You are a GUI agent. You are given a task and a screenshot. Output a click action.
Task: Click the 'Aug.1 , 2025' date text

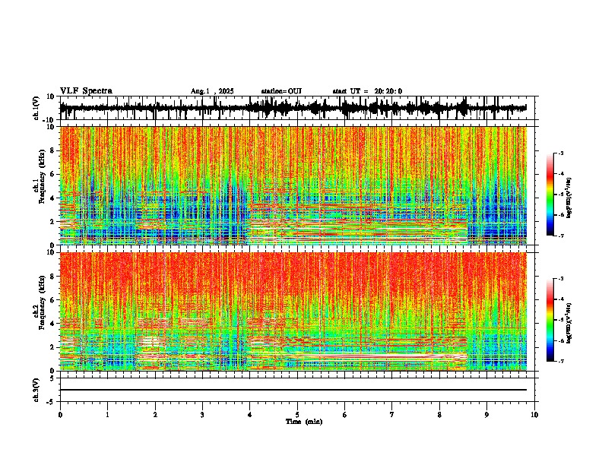pos(212,91)
